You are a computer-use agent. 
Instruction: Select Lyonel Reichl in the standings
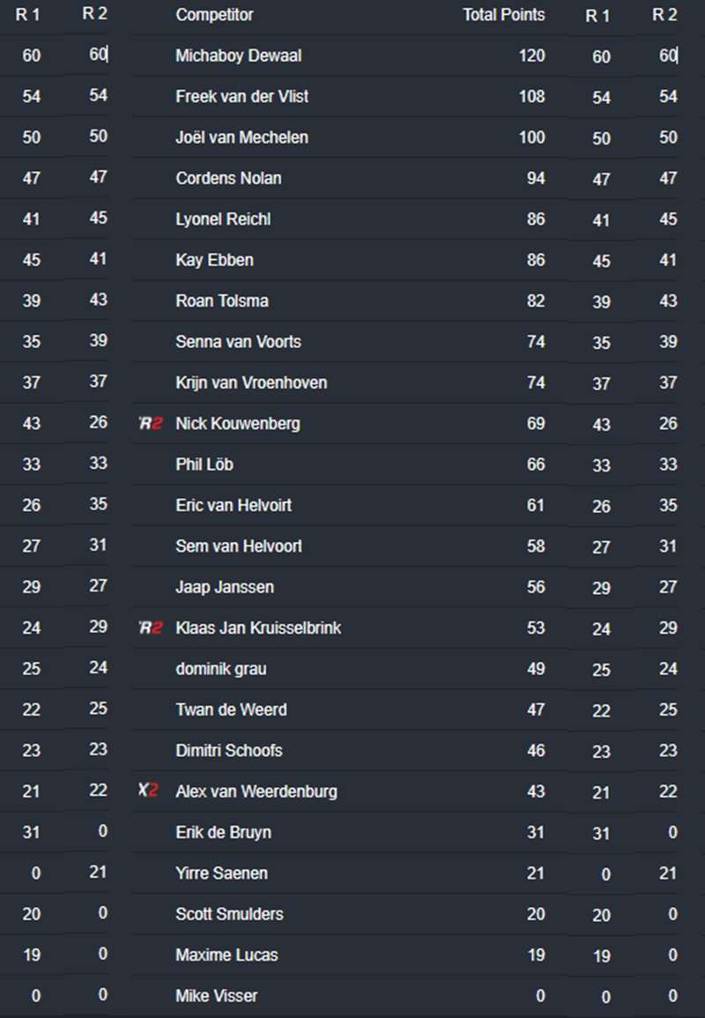223,219
